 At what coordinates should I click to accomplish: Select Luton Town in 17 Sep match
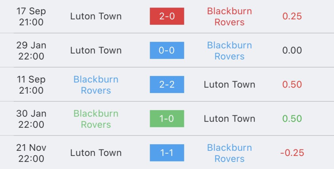click(x=96, y=16)
